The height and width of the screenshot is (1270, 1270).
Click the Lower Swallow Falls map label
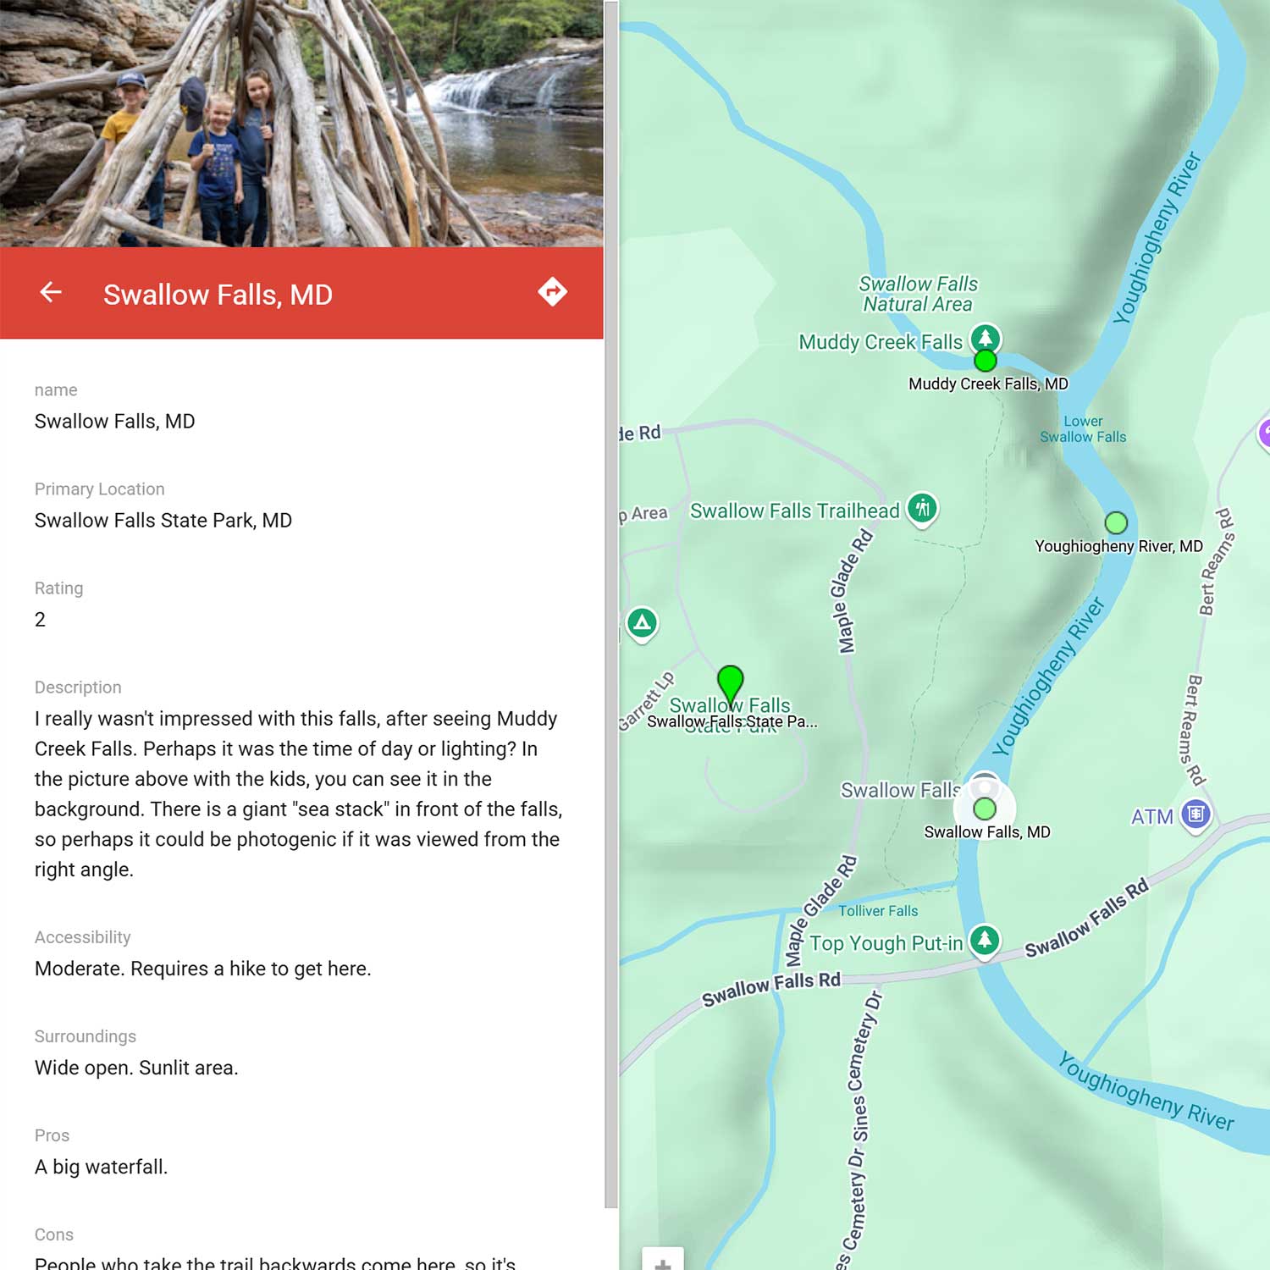click(1083, 429)
